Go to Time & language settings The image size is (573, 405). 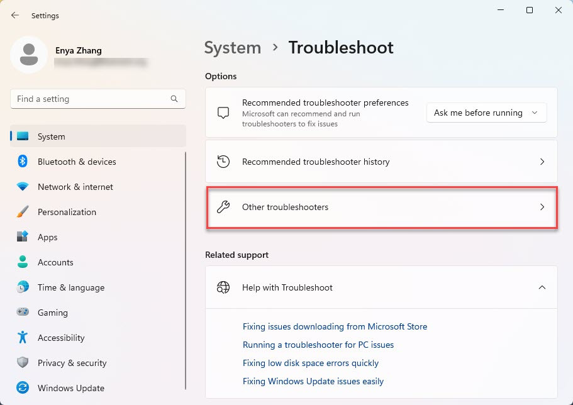tap(71, 287)
